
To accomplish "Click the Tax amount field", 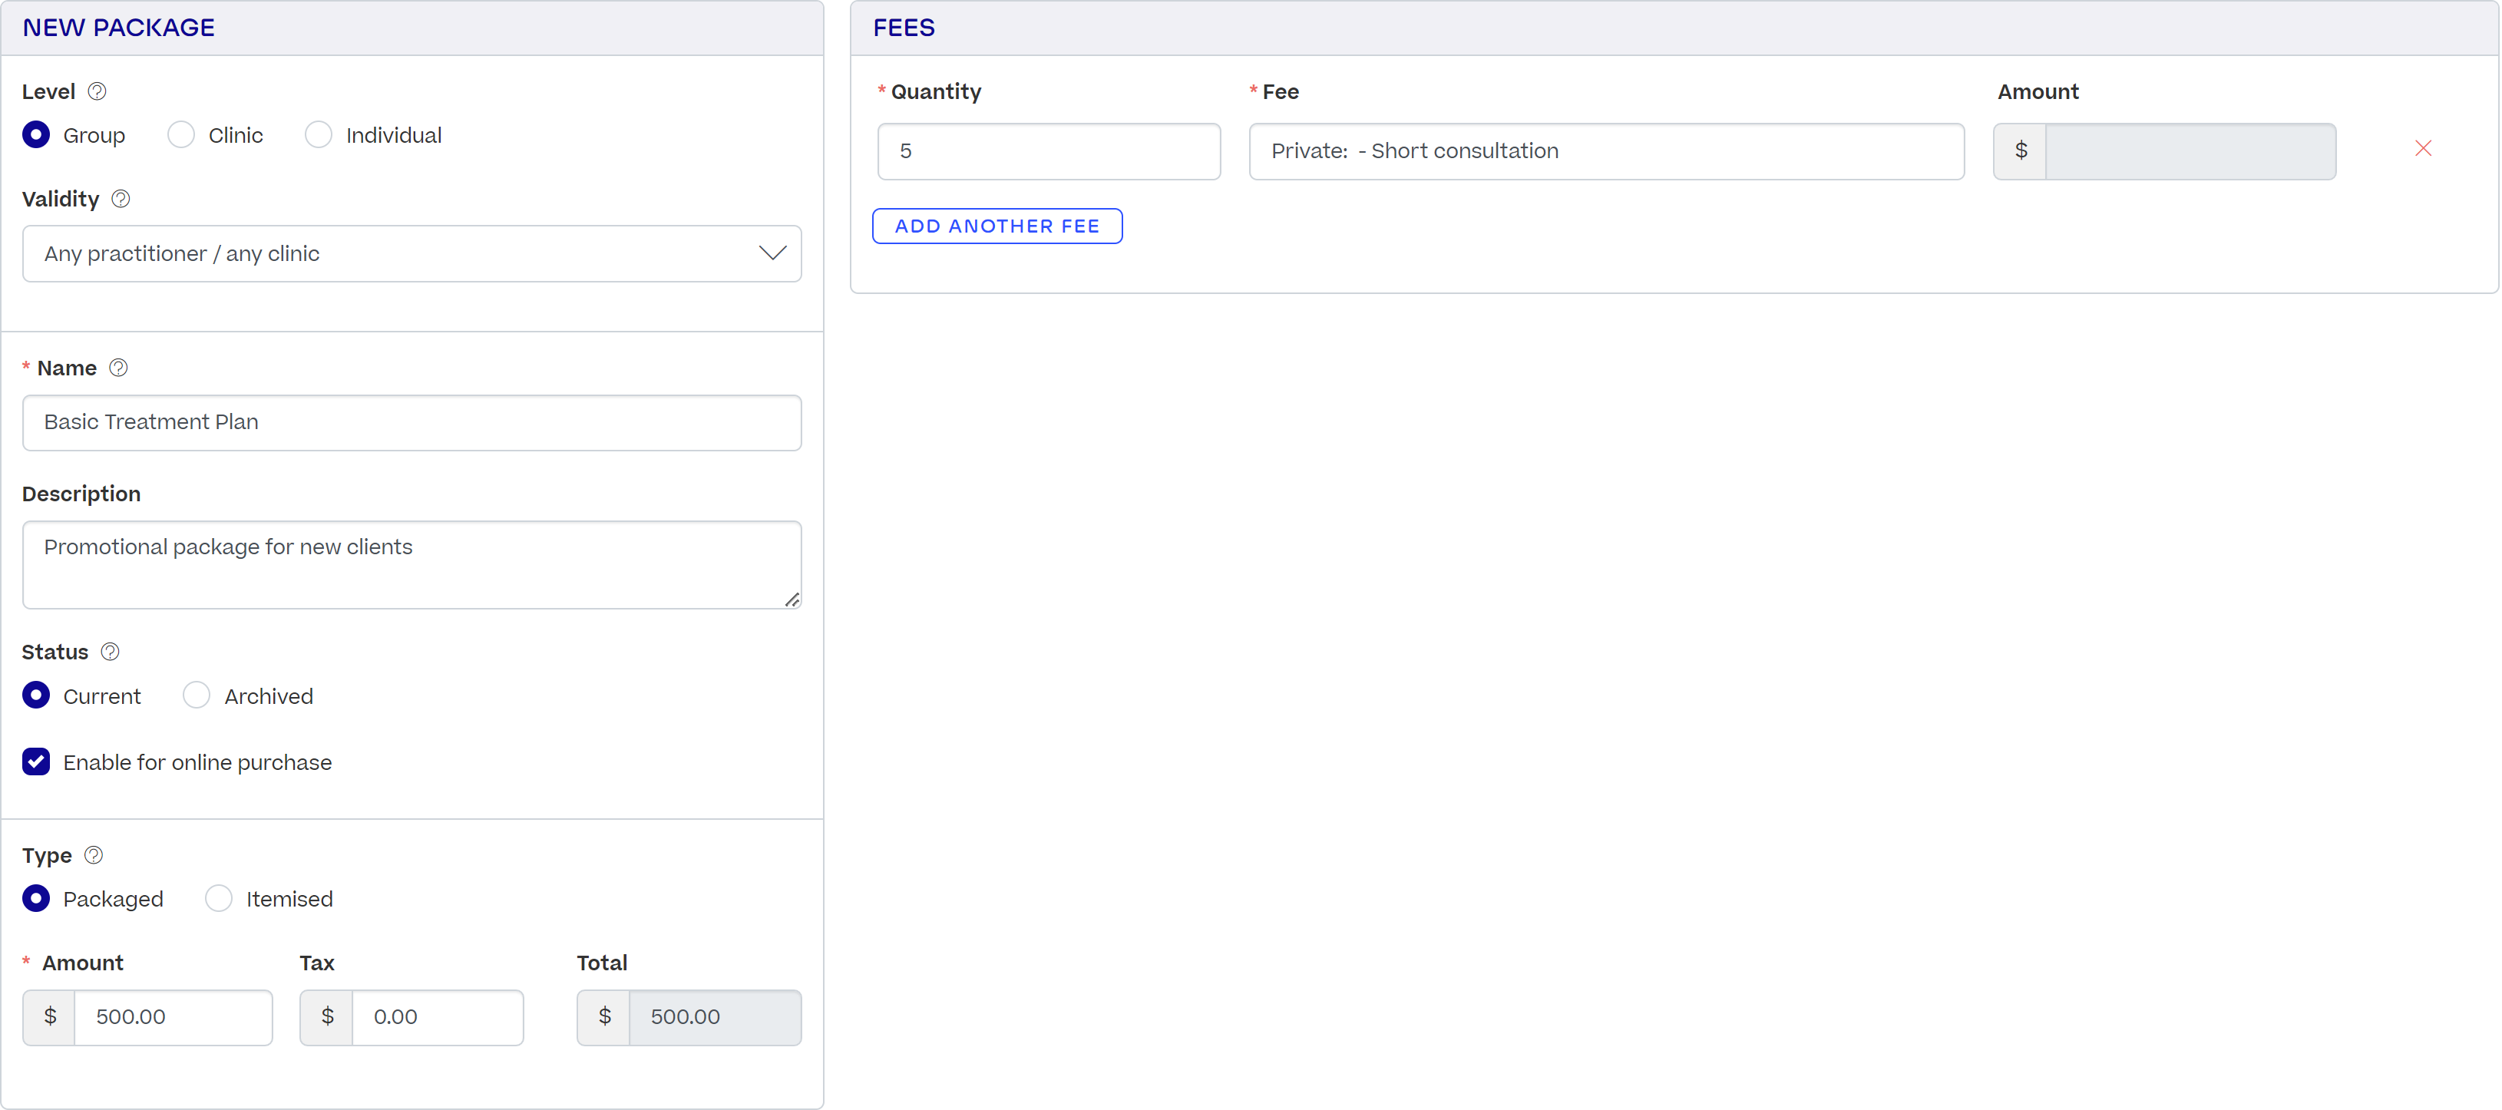I will (436, 1017).
